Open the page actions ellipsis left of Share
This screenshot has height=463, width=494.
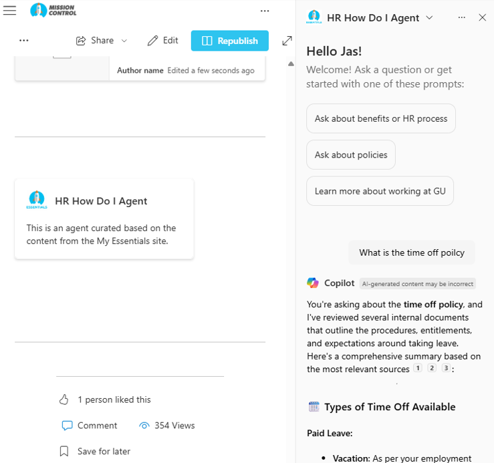point(24,40)
